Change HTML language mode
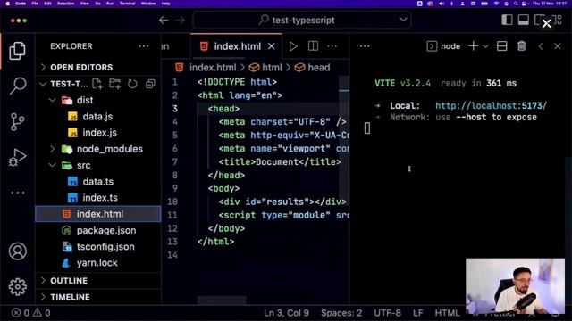Image resolution: width=572 pixels, height=321 pixels. [x=447, y=313]
